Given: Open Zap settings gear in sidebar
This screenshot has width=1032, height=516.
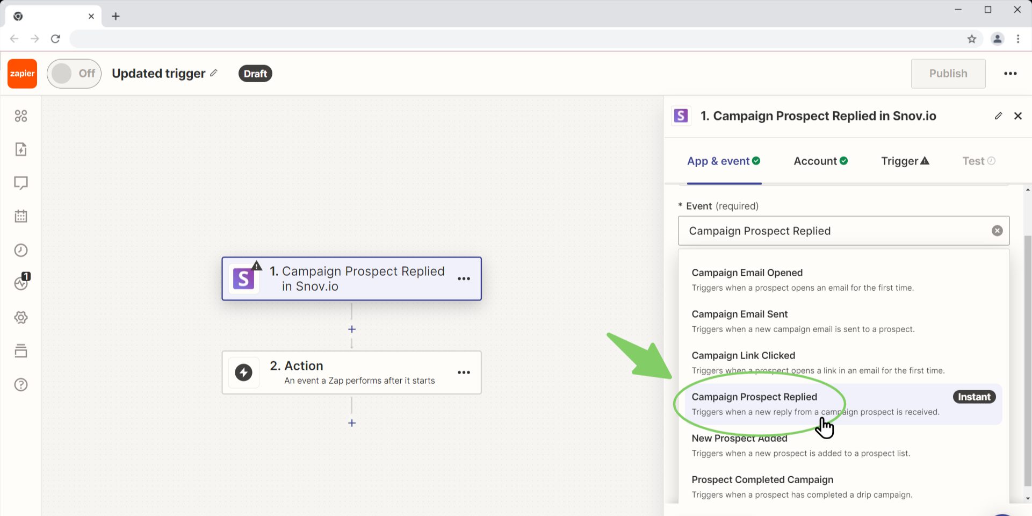Looking at the screenshot, I should (x=21, y=317).
